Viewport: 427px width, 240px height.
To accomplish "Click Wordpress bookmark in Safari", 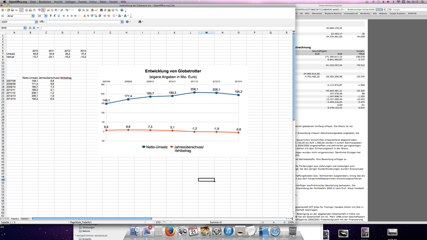I will pyautogui.click(x=365, y=13).
